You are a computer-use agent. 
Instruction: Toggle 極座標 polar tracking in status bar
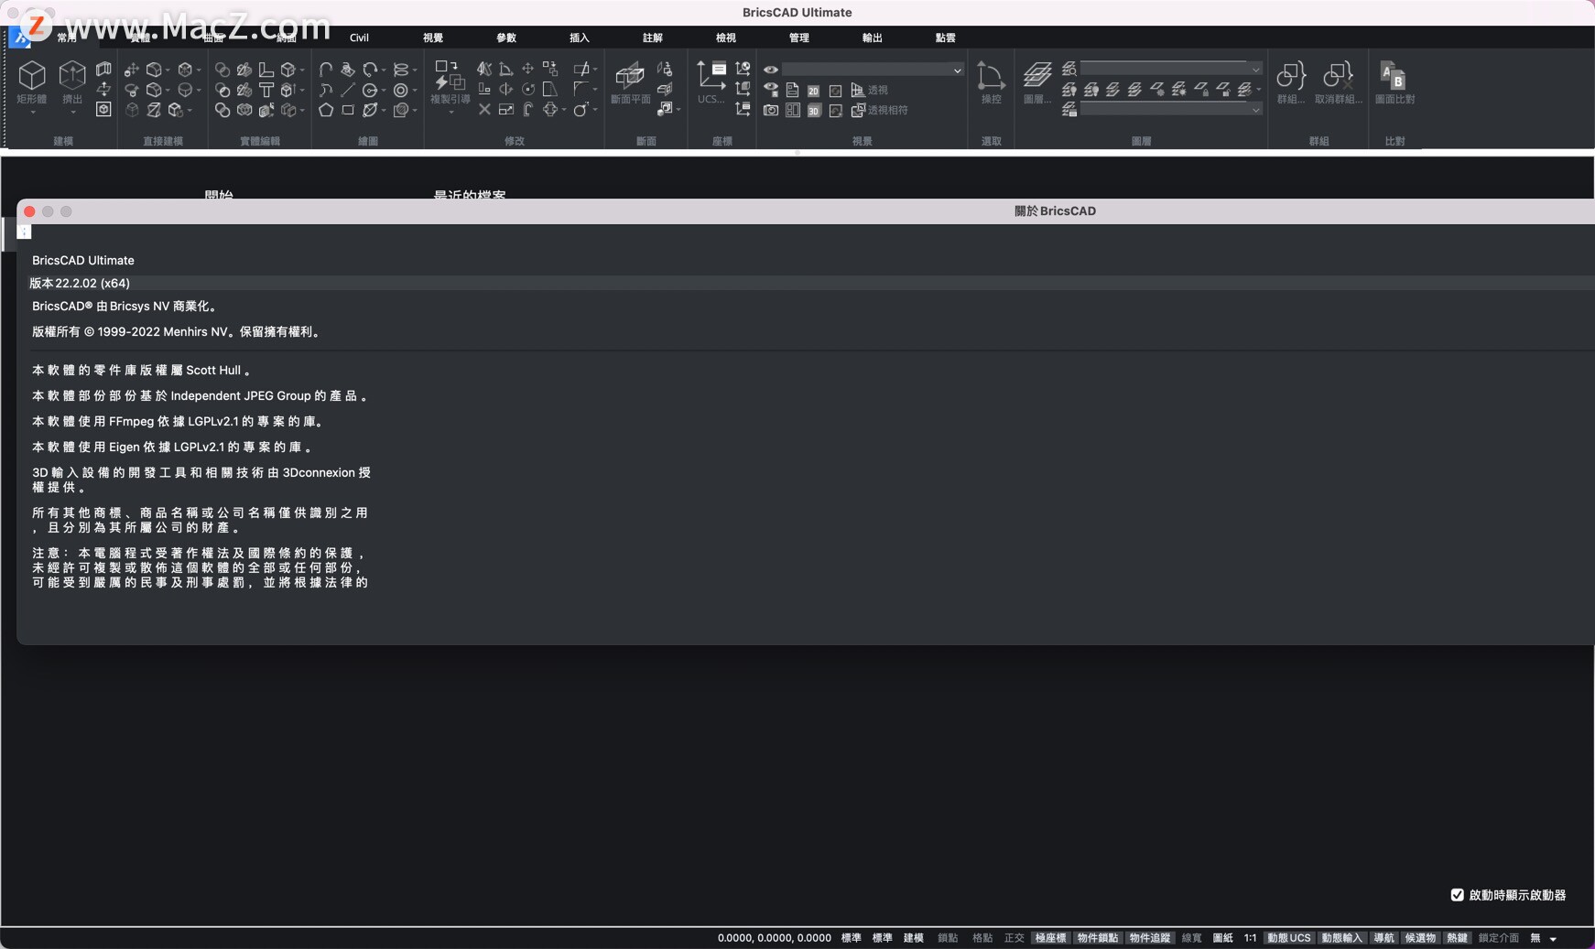pyautogui.click(x=1050, y=938)
